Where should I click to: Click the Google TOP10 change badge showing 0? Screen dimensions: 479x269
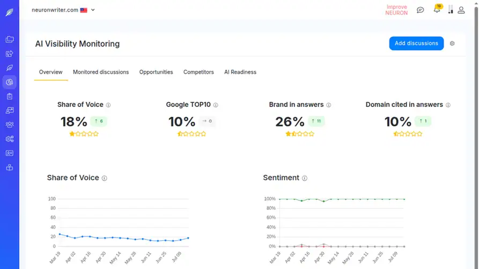tap(207, 121)
